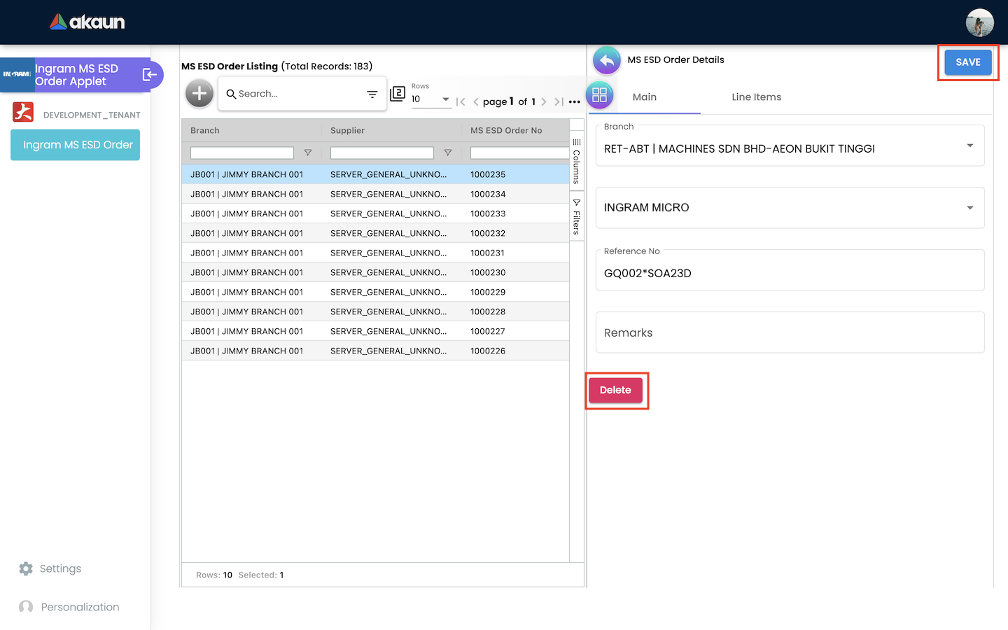This screenshot has width=1008, height=630.
Task: Expand the Branch dropdown in order details
Action: pyautogui.click(x=969, y=146)
